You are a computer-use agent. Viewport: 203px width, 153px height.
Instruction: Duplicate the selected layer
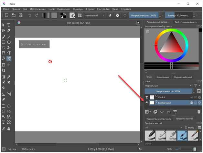pyautogui.click(x=155, y=112)
